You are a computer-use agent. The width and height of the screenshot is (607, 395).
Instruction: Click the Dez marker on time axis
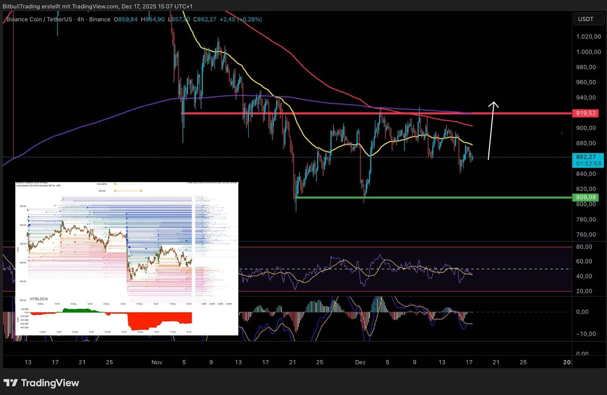tap(360, 362)
